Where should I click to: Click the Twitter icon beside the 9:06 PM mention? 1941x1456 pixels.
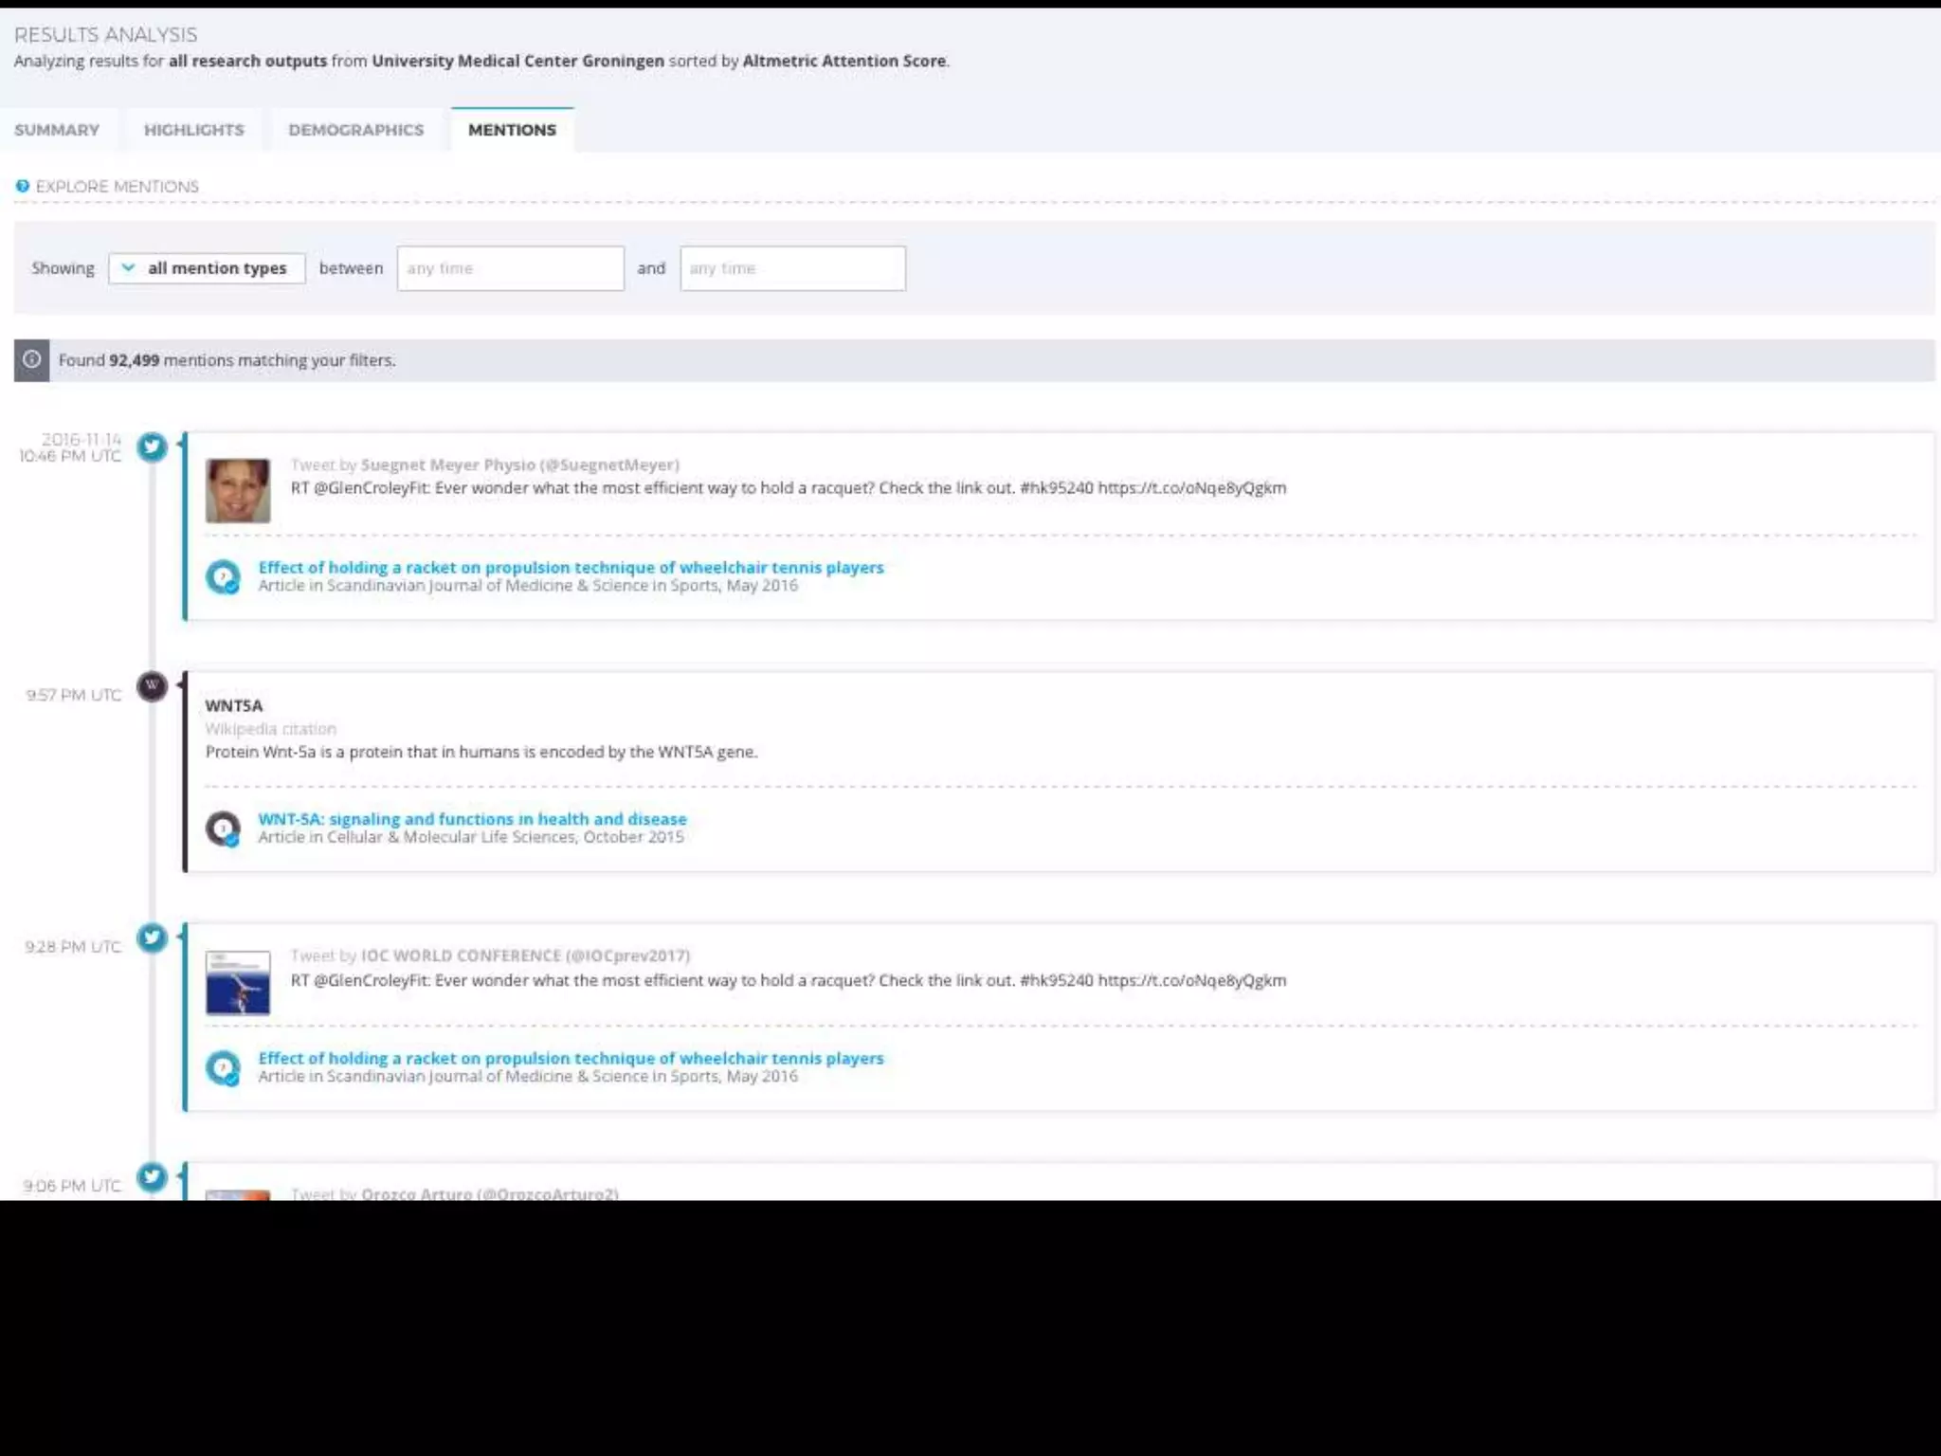tap(152, 1177)
